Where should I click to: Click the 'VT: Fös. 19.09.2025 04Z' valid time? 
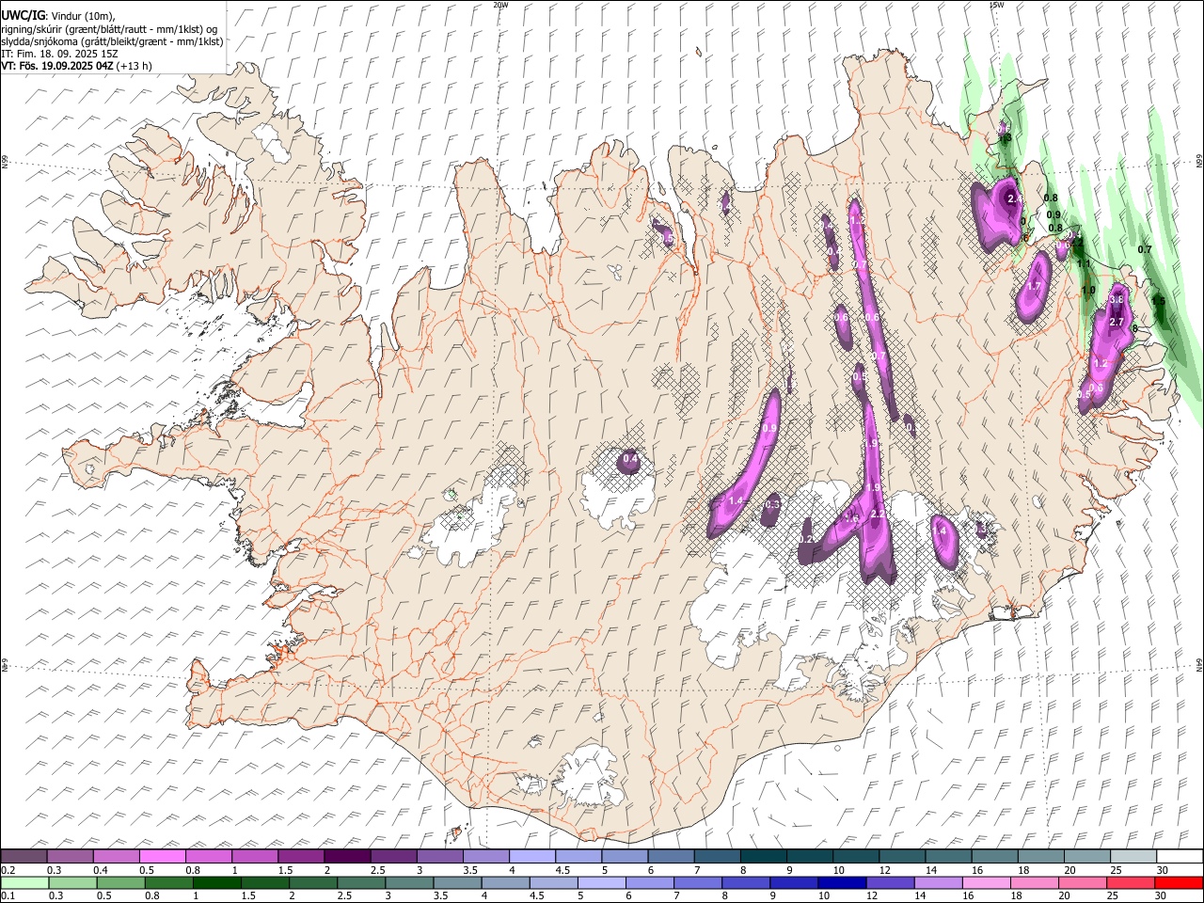click(57, 66)
